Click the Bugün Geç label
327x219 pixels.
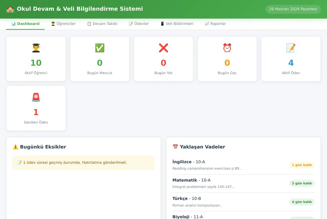[227, 73]
